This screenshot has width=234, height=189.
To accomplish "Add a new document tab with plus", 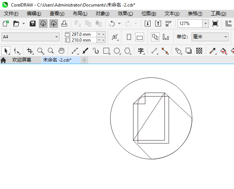I will pos(84,60).
